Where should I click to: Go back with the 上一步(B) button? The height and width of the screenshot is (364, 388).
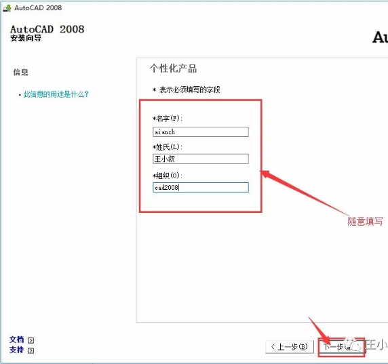[x=290, y=347]
